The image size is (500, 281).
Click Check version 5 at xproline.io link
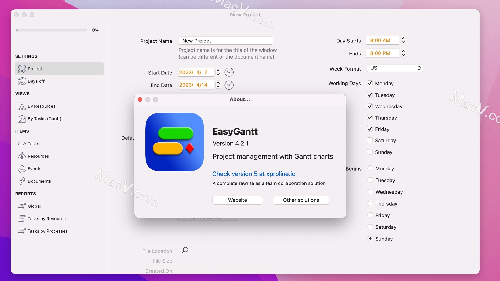(x=254, y=174)
